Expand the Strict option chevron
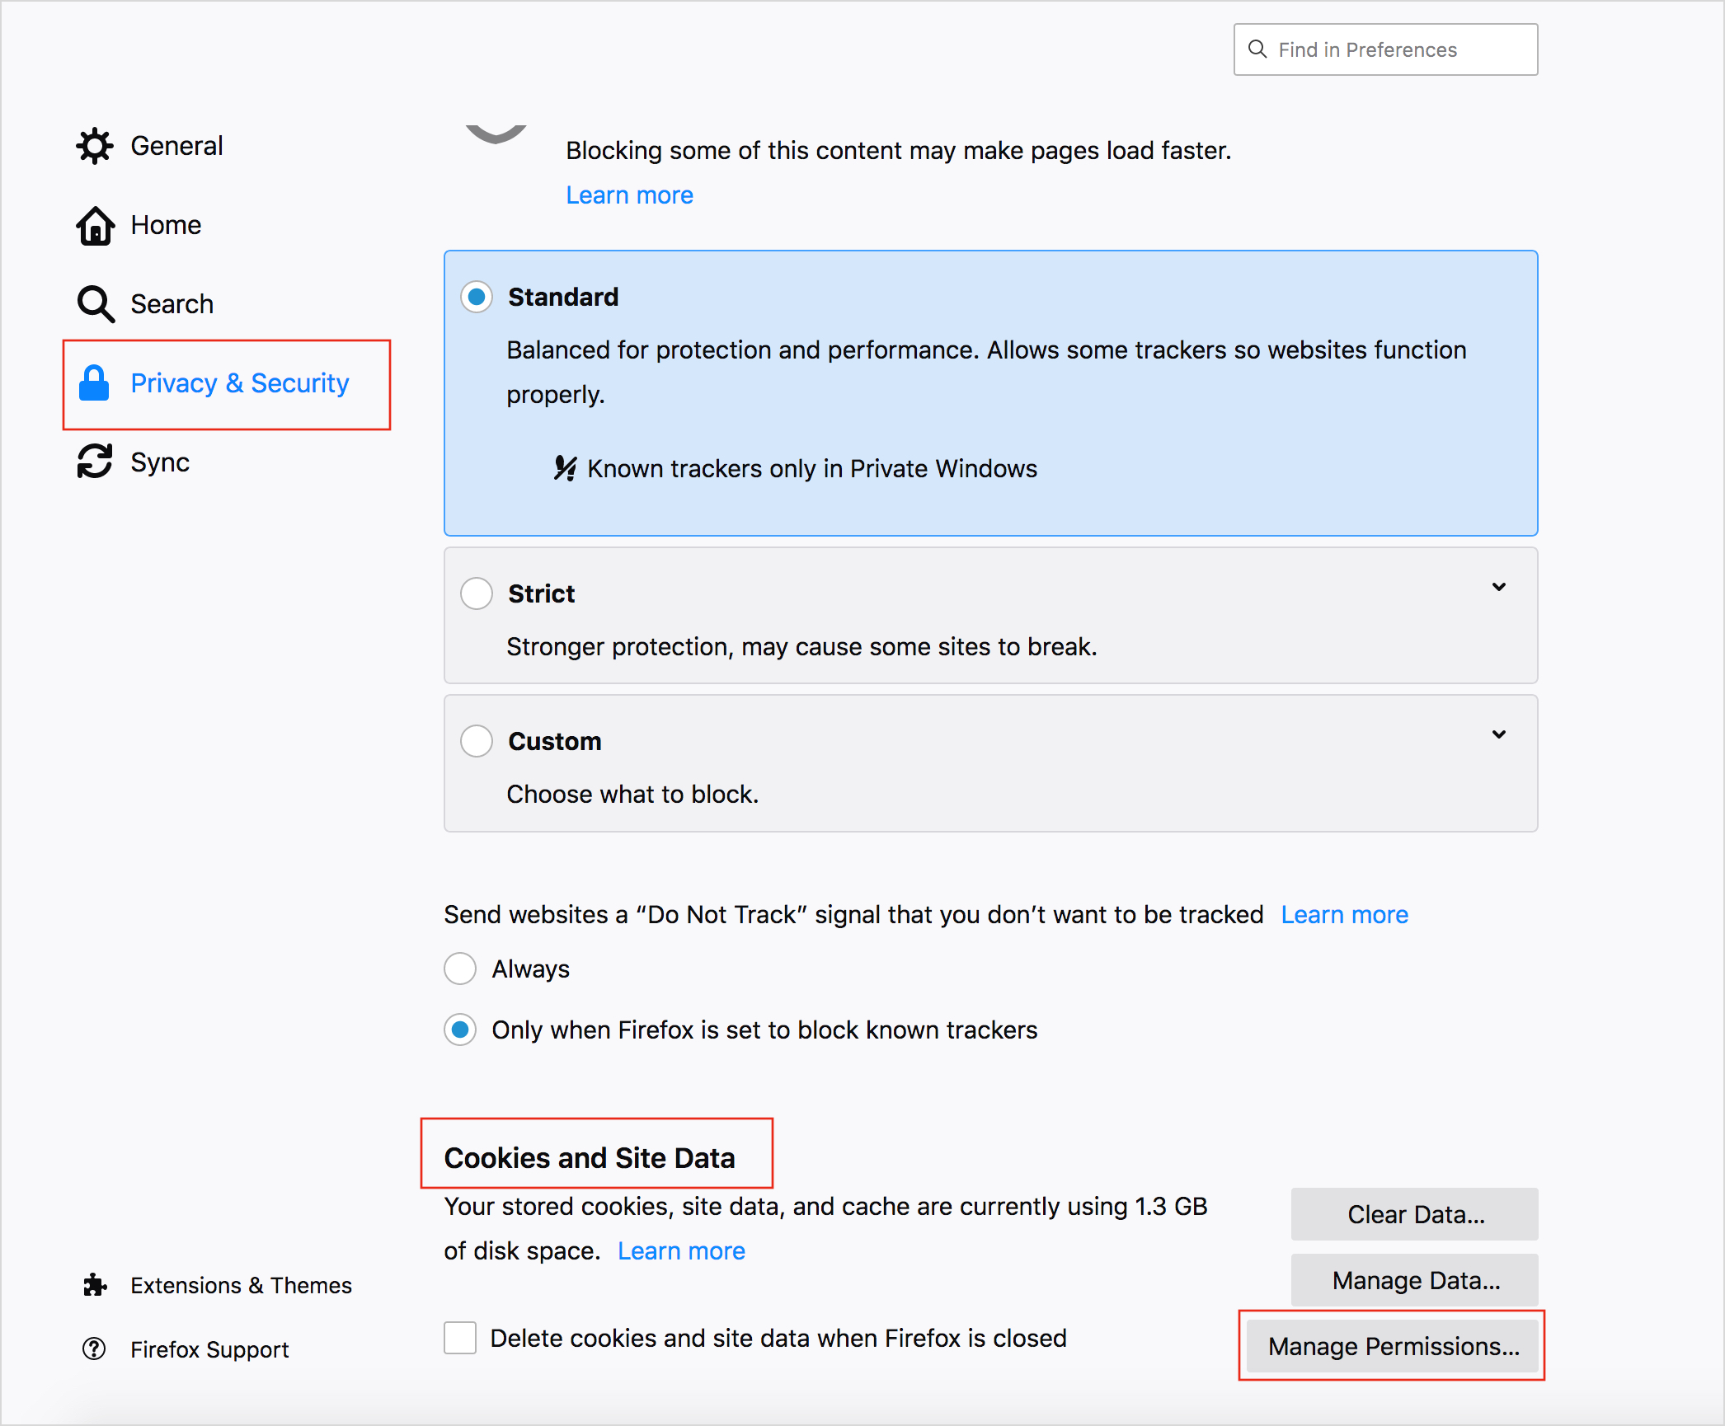The image size is (1725, 1426). click(x=1499, y=587)
